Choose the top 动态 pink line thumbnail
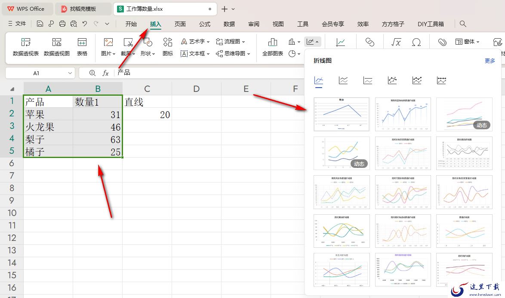 click(x=464, y=115)
